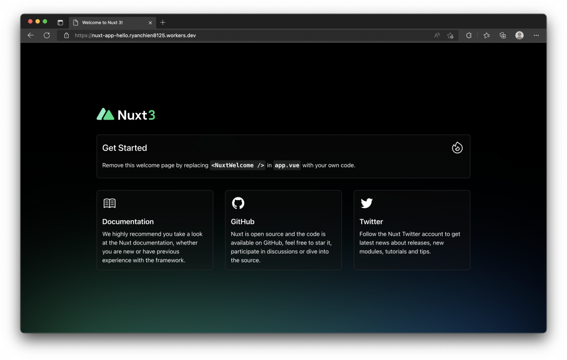Image resolution: width=567 pixels, height=360 pixels.
Task: Open a new tab with the plus button
Action: click(x=163, y=22)
